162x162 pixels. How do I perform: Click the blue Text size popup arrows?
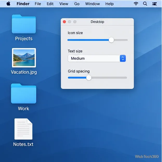pos(123,58)
